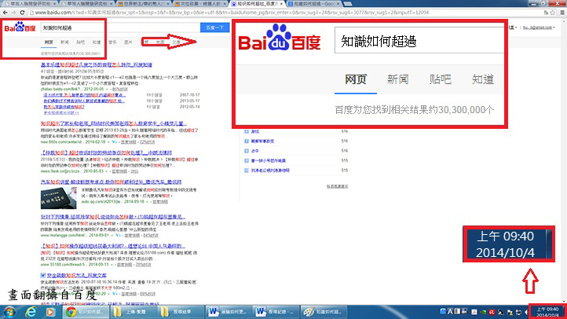
Task: Open the Windows Start button
Action: click(x=9, y=312)
